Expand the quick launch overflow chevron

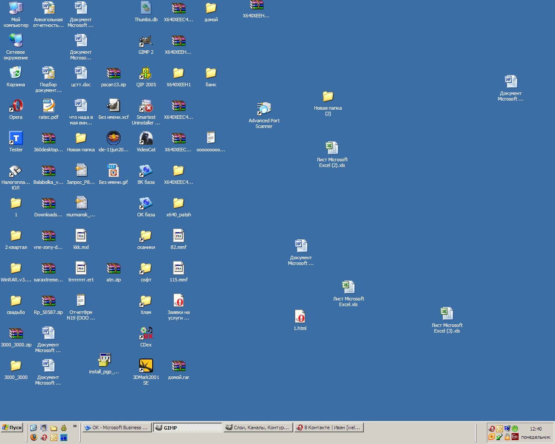[75, 427]
